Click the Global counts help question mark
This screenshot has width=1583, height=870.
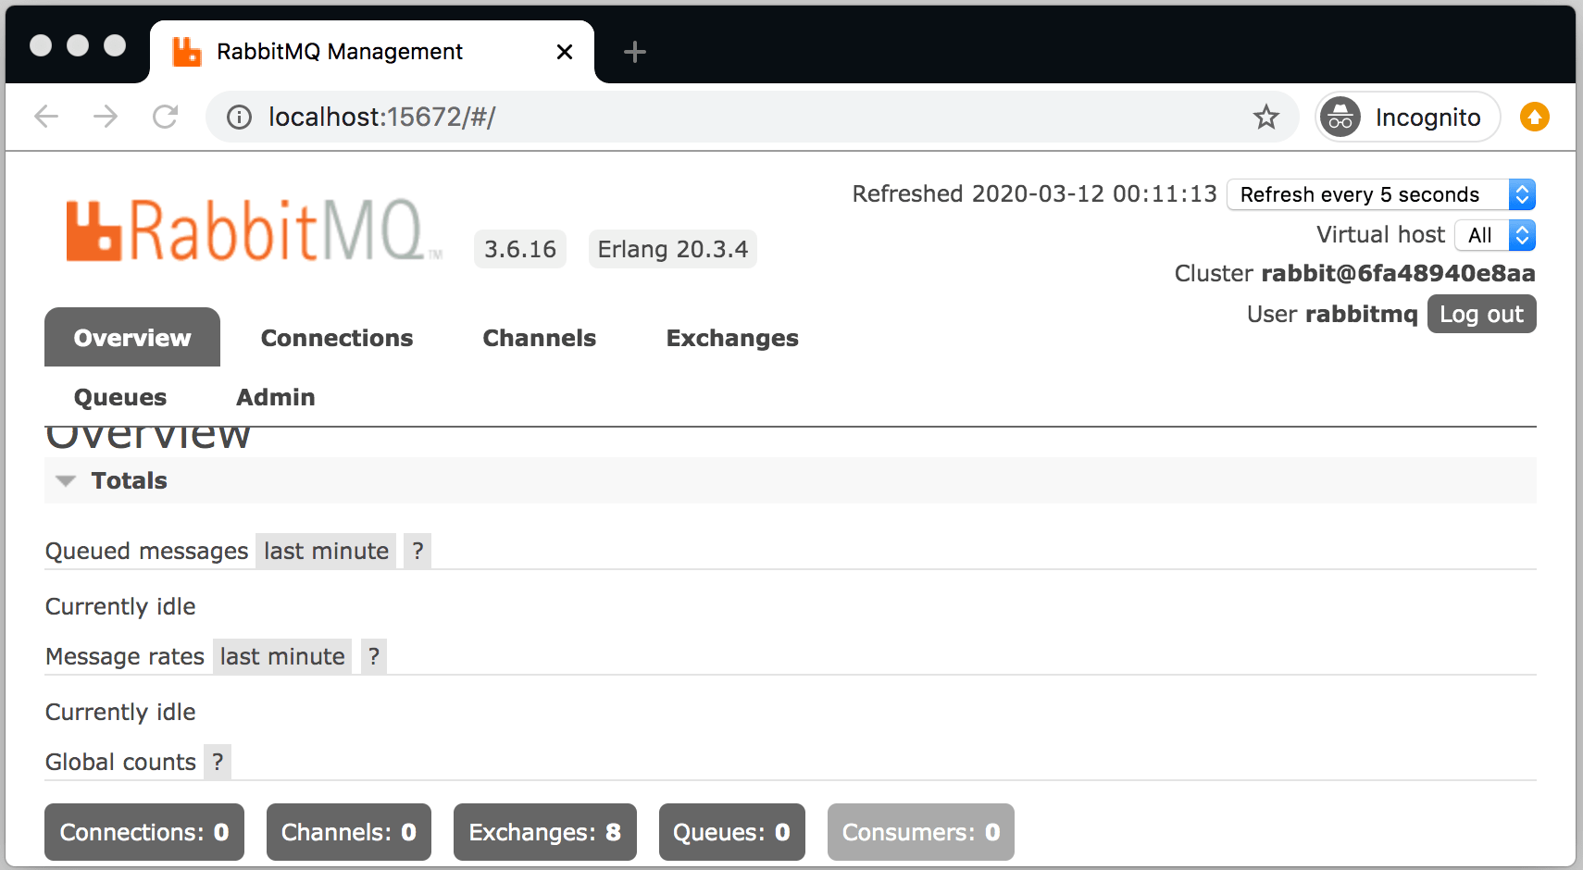(x=218, y=762)
